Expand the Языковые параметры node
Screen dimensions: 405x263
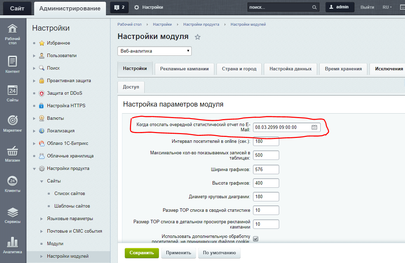(x=41, y=219)
